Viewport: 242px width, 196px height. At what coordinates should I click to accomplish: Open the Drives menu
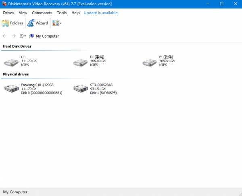(8, 13)
